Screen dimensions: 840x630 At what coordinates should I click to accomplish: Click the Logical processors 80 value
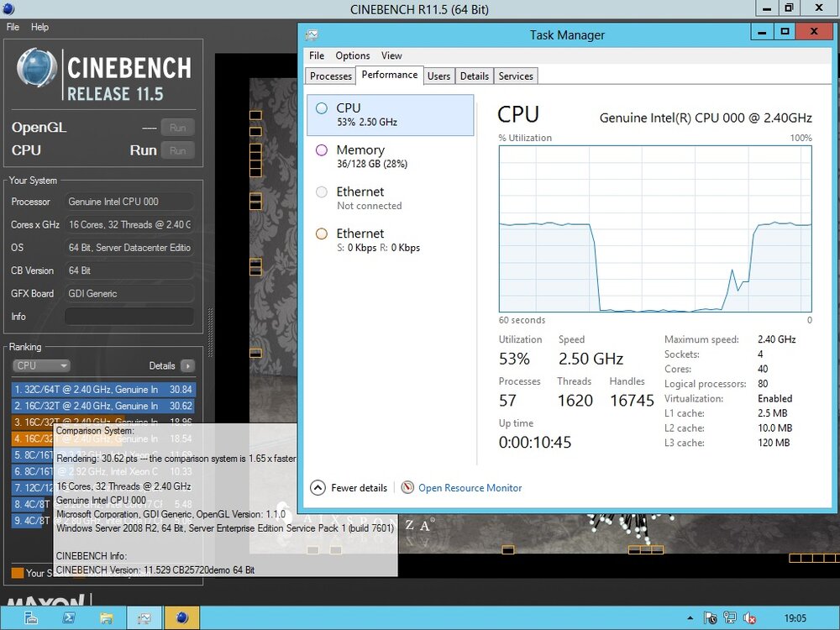pyautogui.click(x=763, y=384)
